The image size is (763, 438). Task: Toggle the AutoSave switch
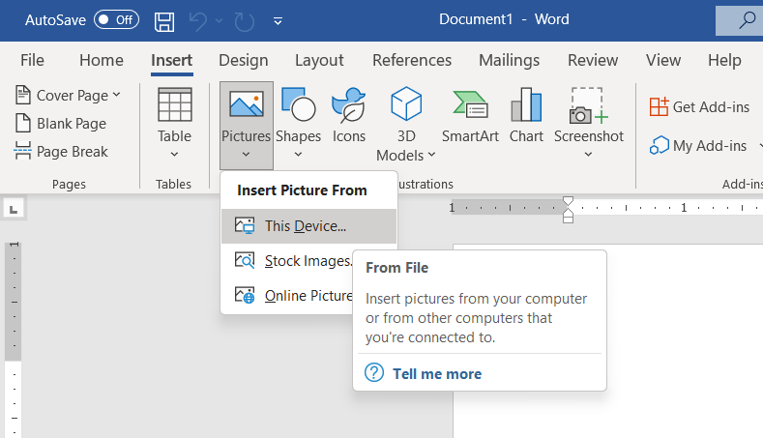(x=116, y=20)
